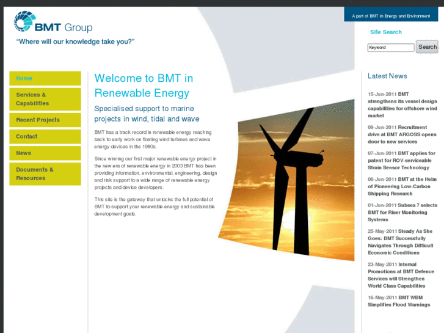Open 'Steady As She Goes' news item

click(x=401, y=242)
